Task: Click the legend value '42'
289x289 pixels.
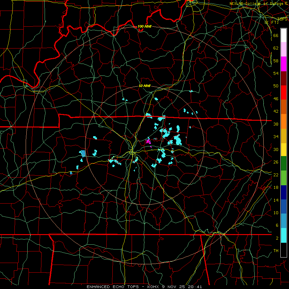Action: tap(276, 111)
